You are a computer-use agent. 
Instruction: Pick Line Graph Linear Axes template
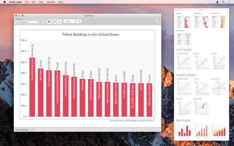pos(184,62)
